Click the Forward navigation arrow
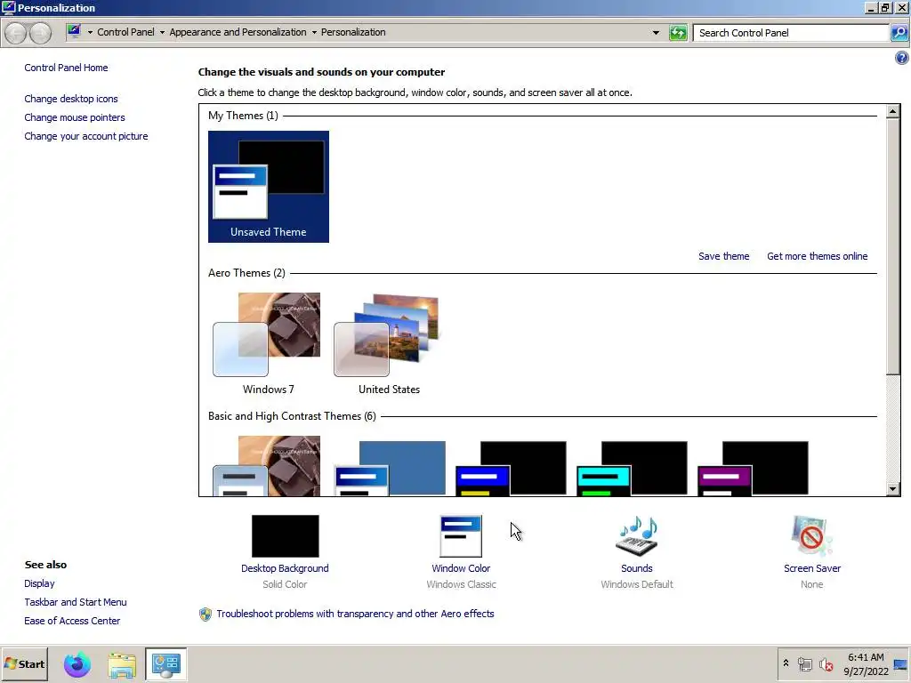The height and width of the screenshot is (683, 911). click(x=40, y=33)
